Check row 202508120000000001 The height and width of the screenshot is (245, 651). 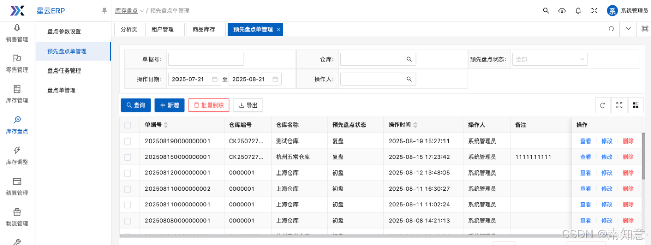128,173
